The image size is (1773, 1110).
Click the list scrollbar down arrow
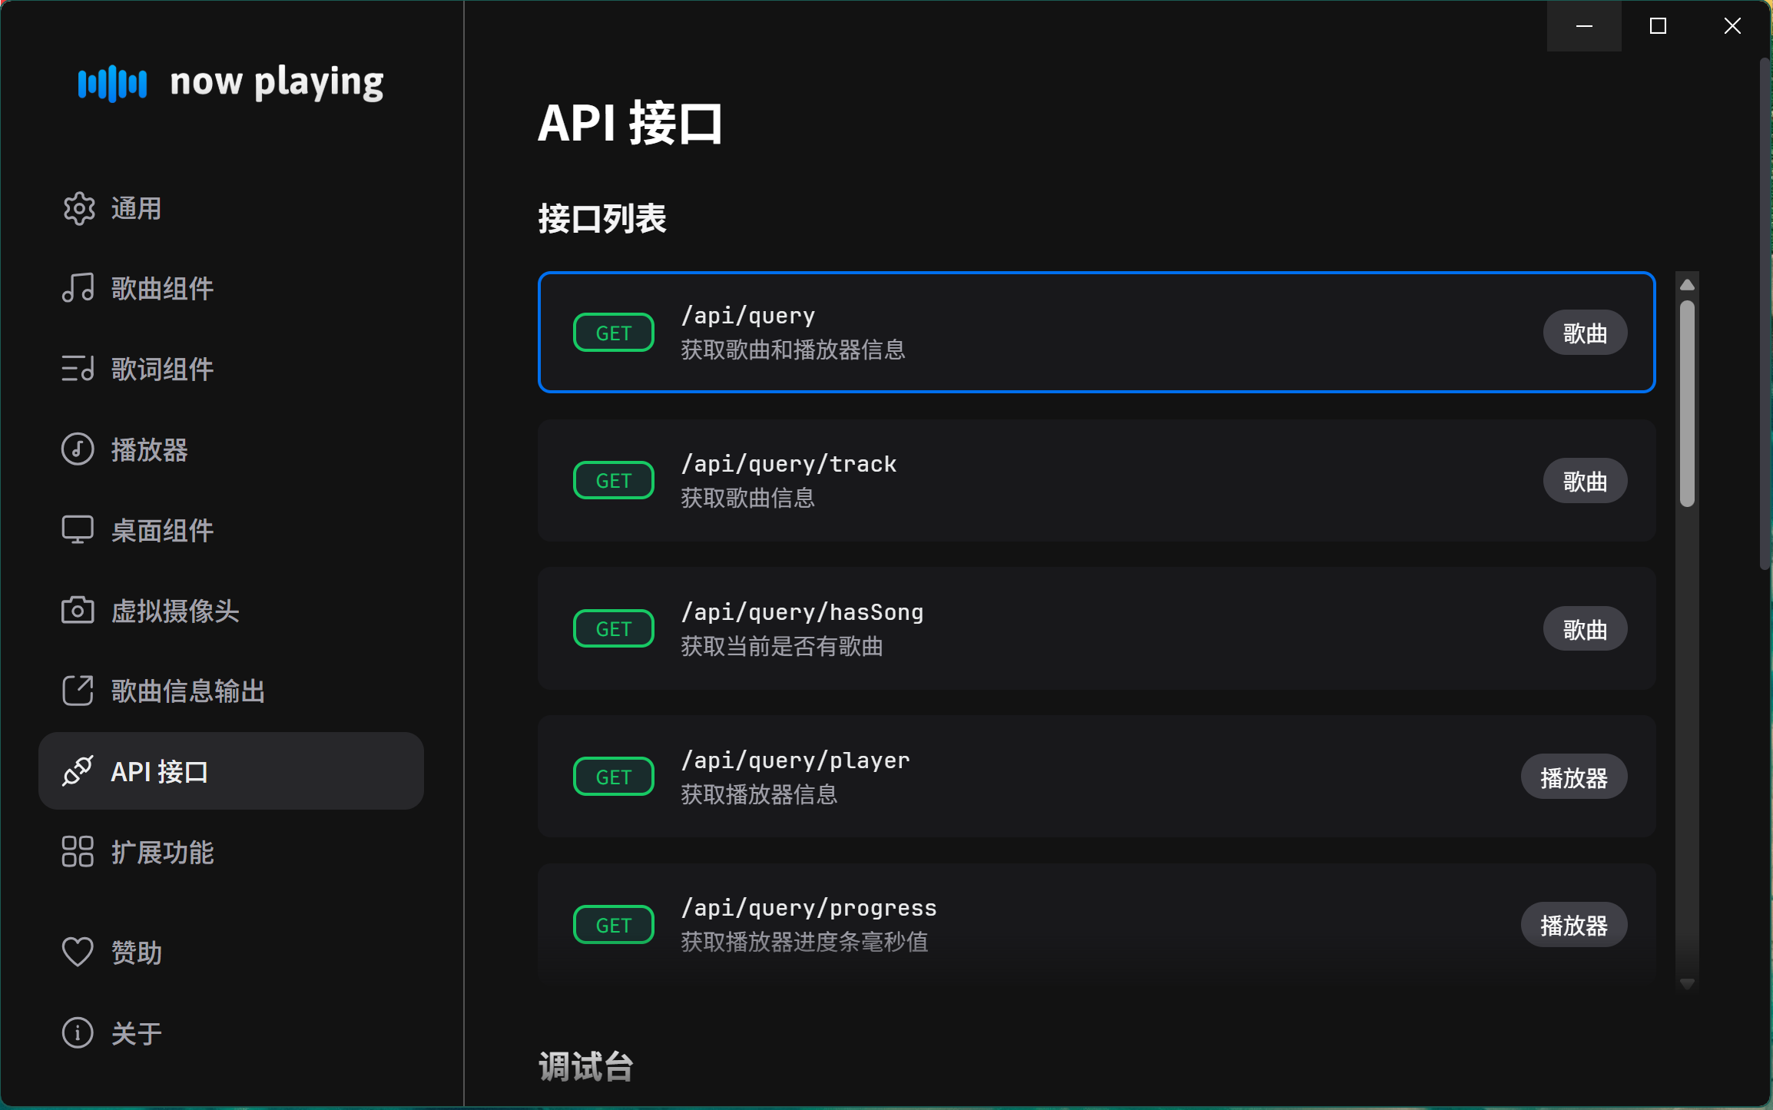pos(1687,983)
